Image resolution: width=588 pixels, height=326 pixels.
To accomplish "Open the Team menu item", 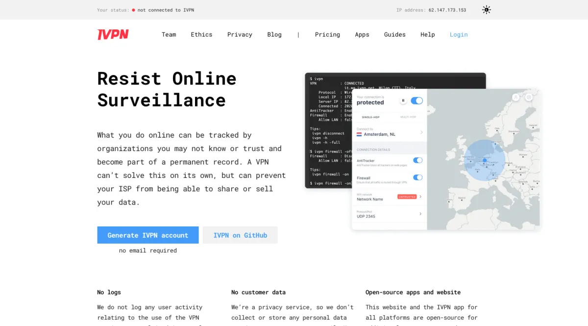I will [169, 34].
